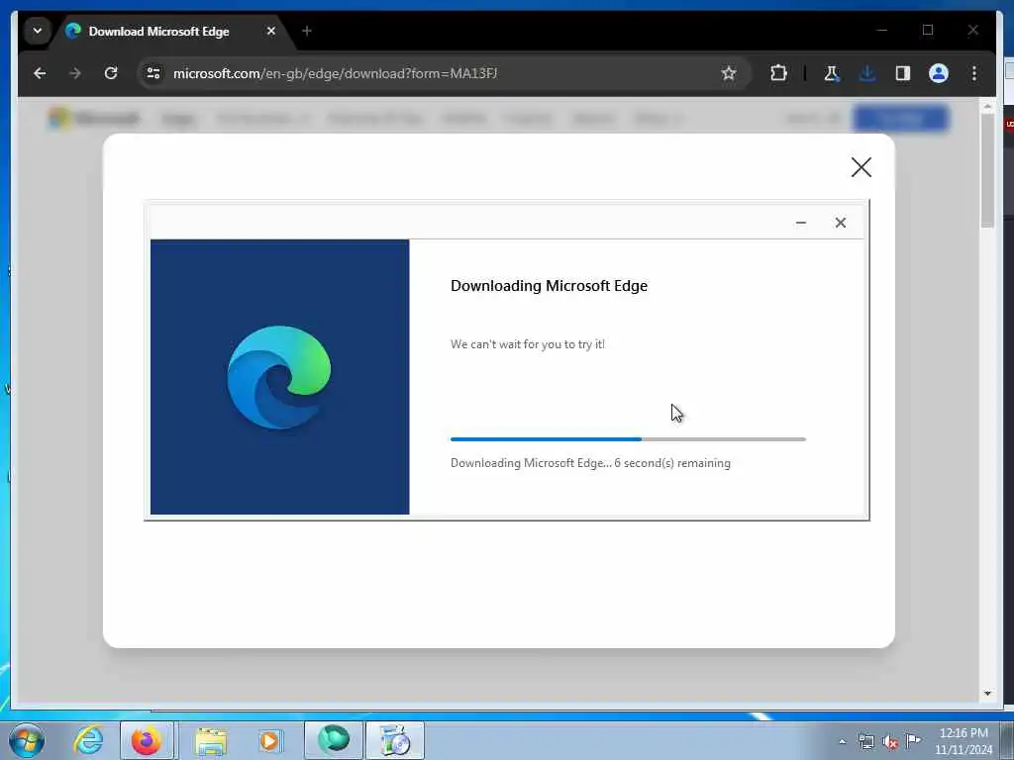
Task: Show hidden tray icons arrow
Action: pos(842,742)
